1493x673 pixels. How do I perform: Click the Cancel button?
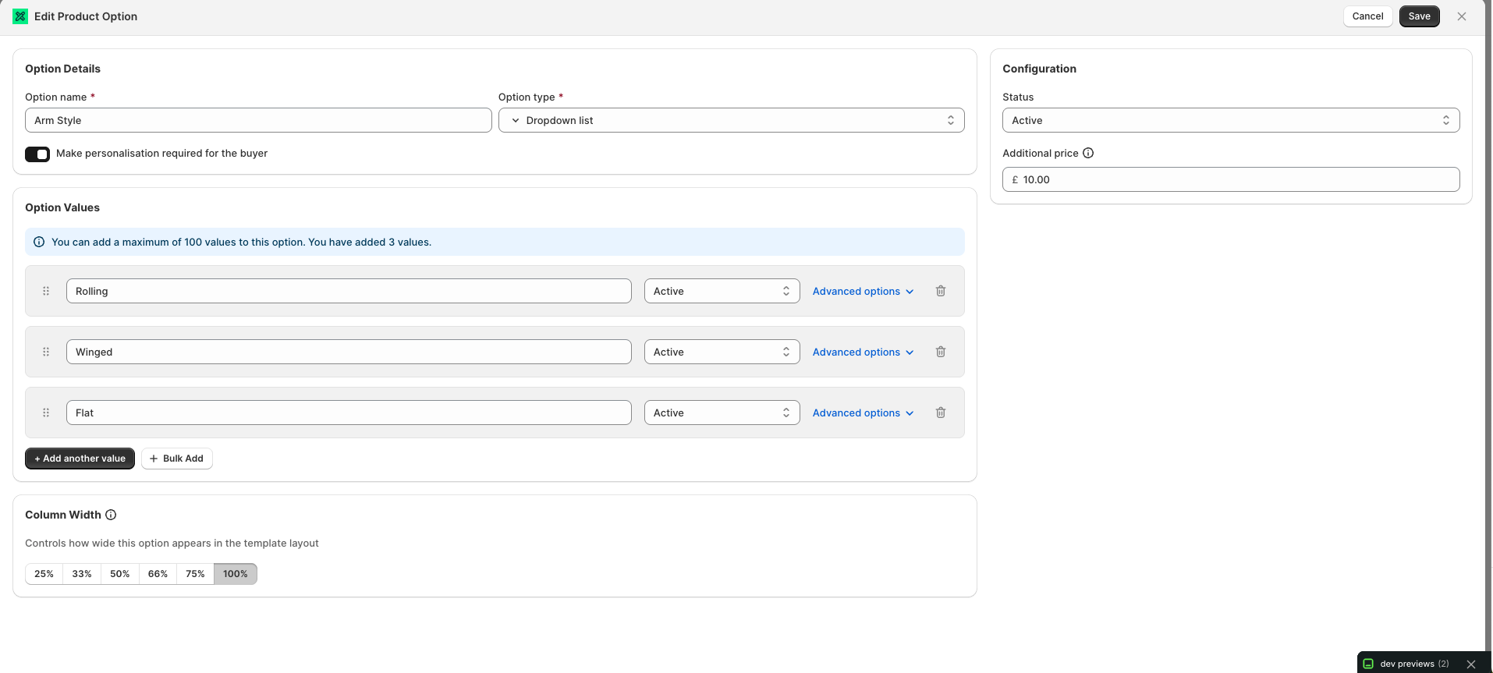(x=1367, y=16)
